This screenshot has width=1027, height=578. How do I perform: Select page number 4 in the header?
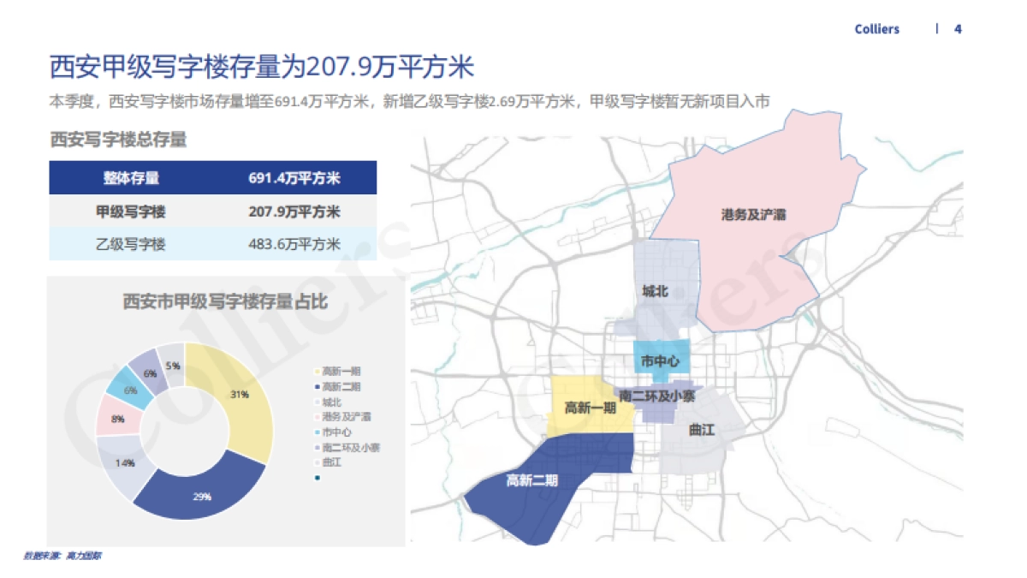pos(958,28)
